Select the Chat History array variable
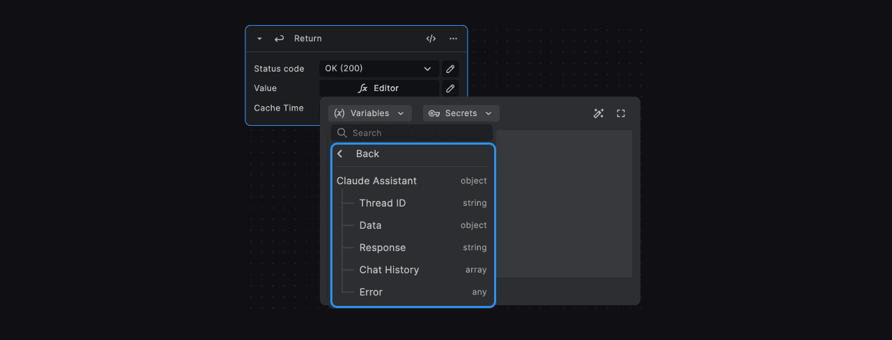This screenshot has width=892, height=340. point(389,270)
